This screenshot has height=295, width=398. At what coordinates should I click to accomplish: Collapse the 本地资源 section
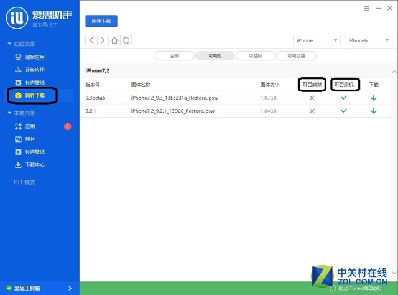(9, 113)
